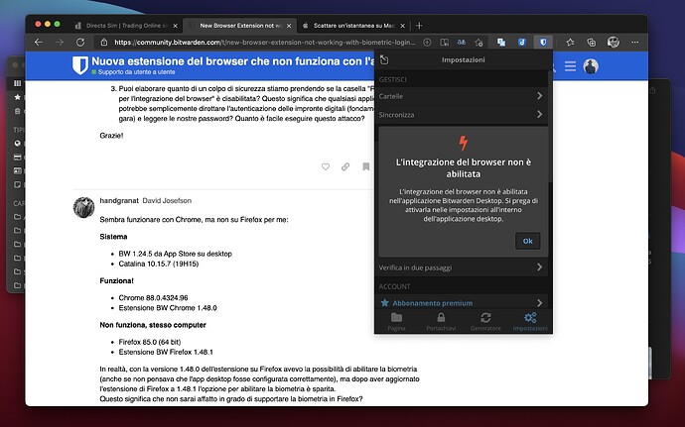Like the post with heart icon
Viewport: 685px width, 427px height.
pyautogui.click(x=326, y=166)
